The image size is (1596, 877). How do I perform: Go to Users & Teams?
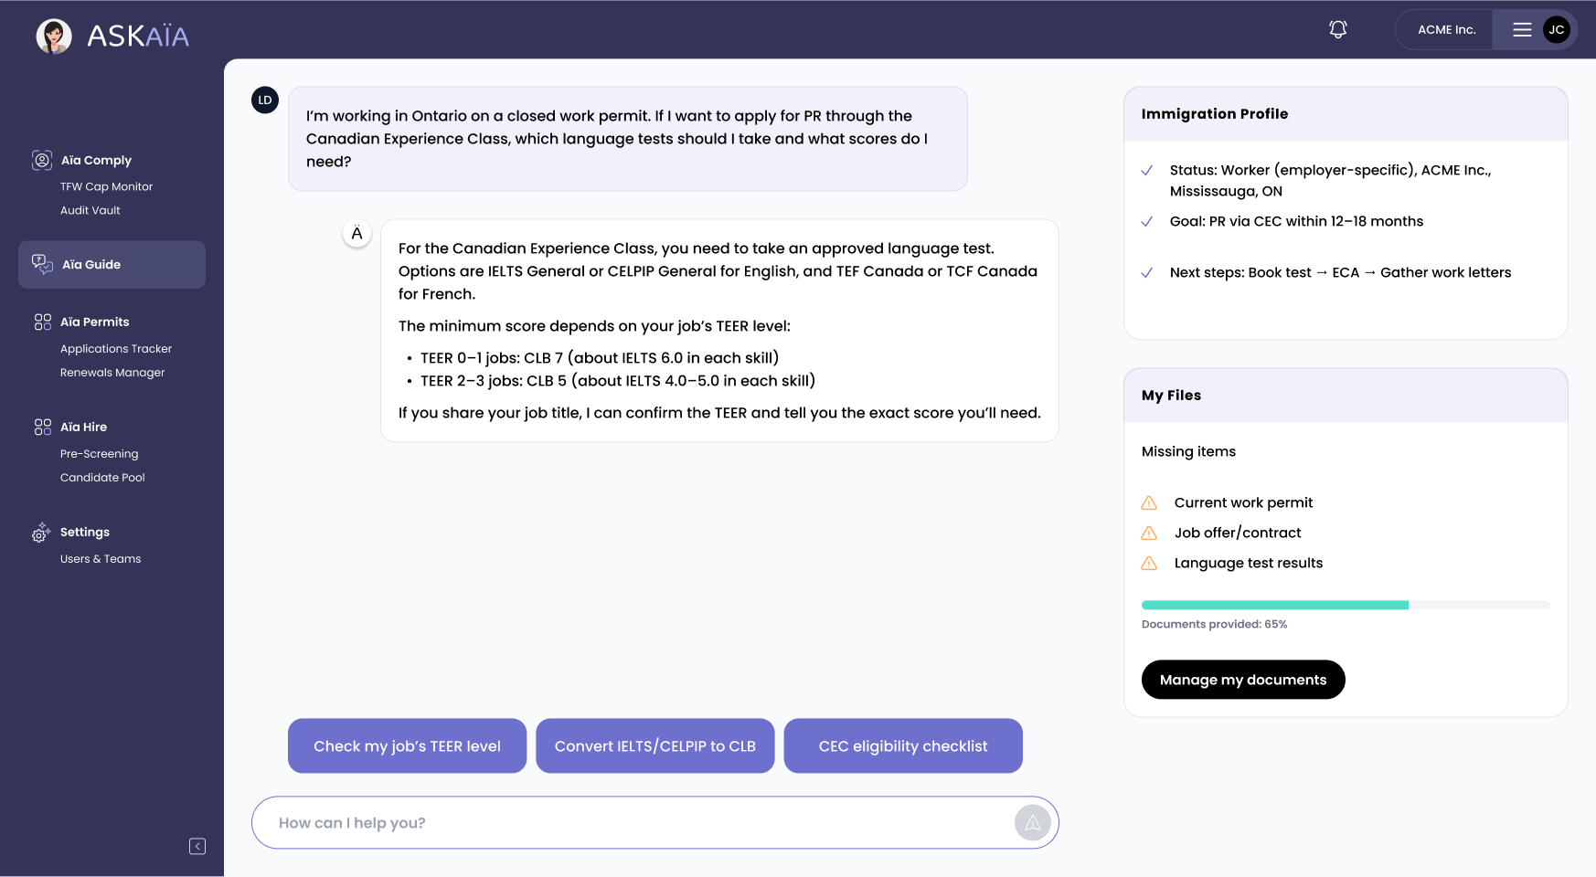pyautogui.click(x=101, y=558)
